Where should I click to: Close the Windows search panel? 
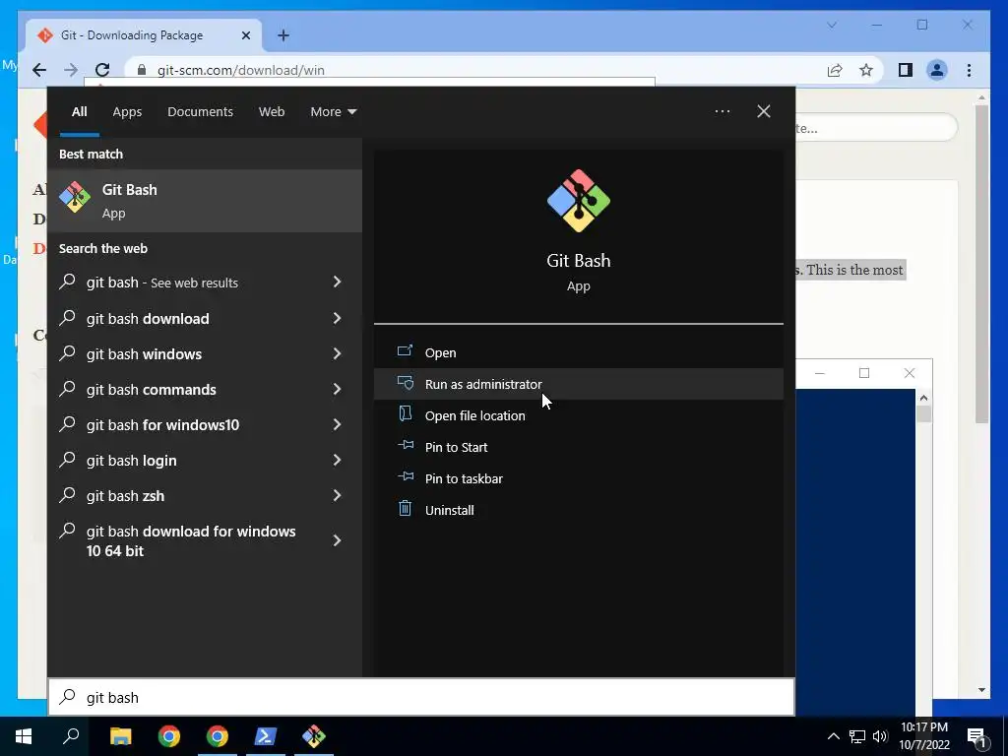764,111
